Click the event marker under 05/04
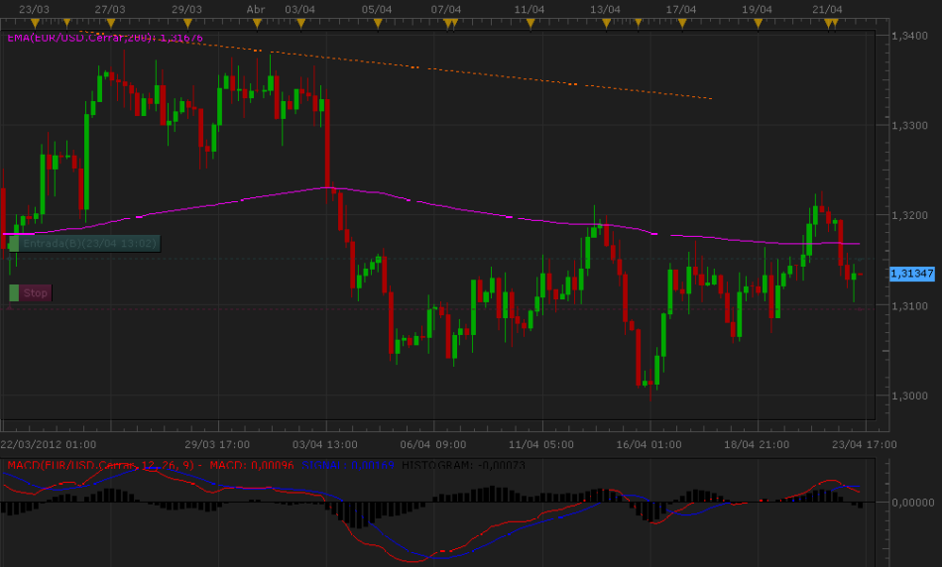Image resolution: width=942 pixels, height=567 pixels. [377, 22]
